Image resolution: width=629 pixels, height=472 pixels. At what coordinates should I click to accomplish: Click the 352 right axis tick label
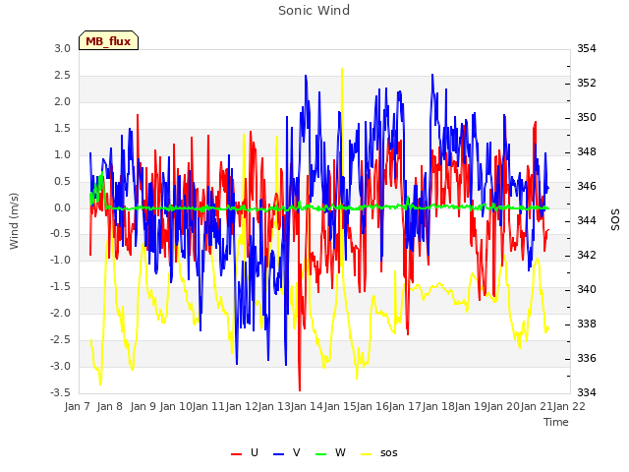pyautogui.click(x=587, y=83)
